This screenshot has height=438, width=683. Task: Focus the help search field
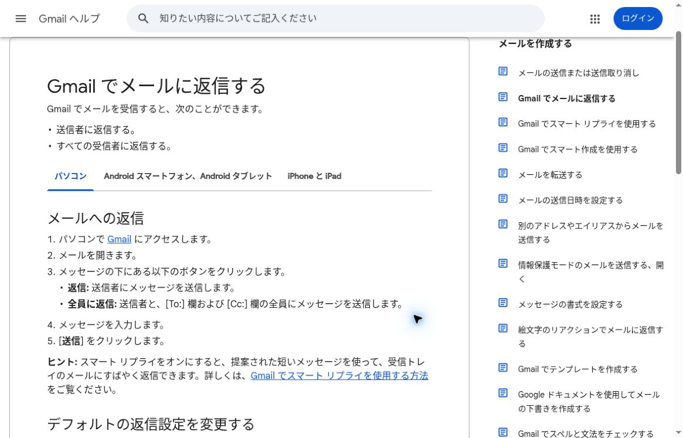pos(335,18)
